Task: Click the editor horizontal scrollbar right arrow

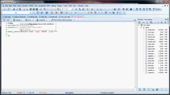Action: coord(133,90)
